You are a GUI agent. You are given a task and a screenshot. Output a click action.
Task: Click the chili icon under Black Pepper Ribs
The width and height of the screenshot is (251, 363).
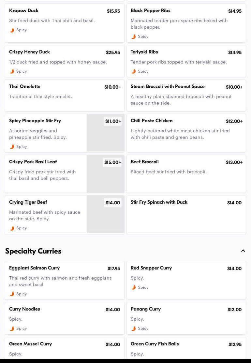134,36
